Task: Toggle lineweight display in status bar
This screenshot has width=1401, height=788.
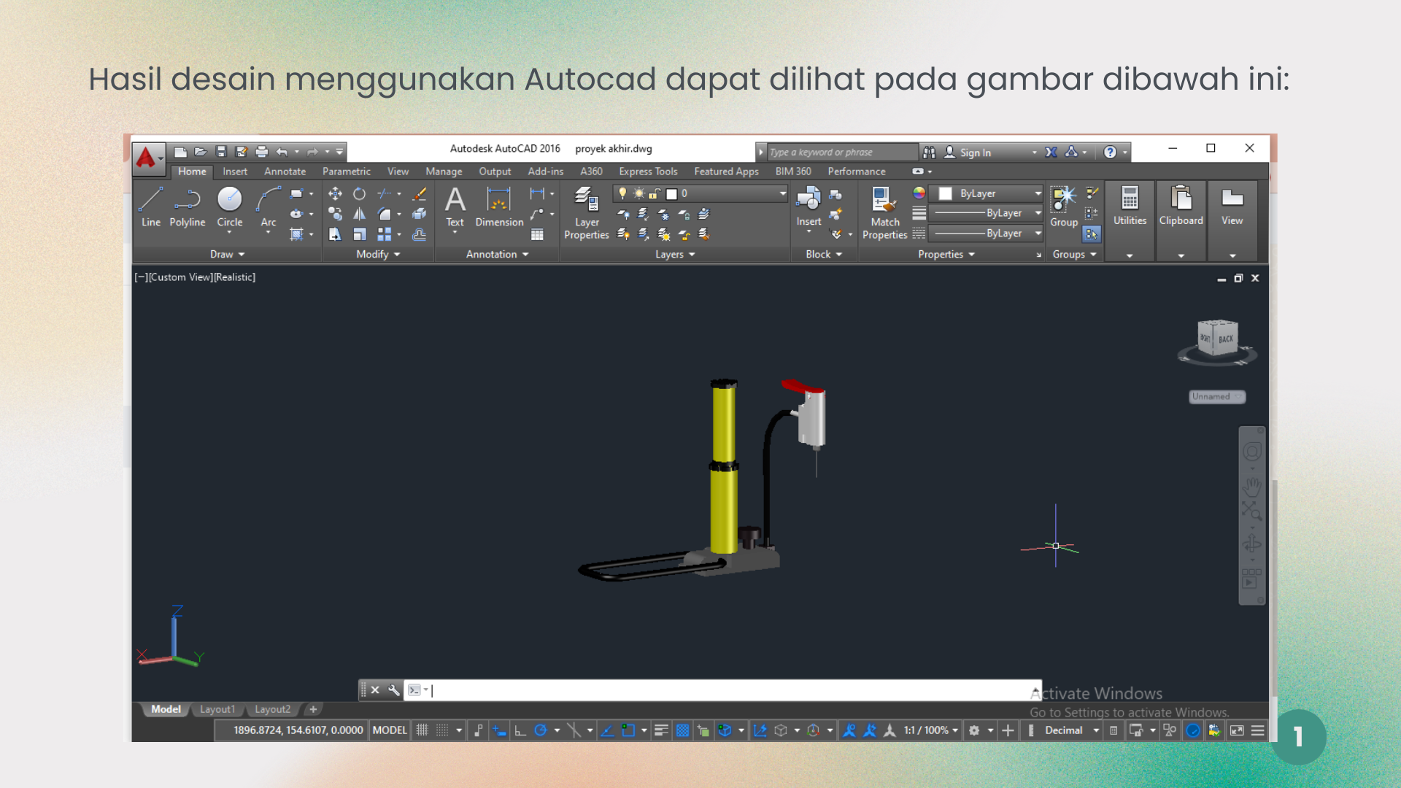Action: (x=661, y=730)
